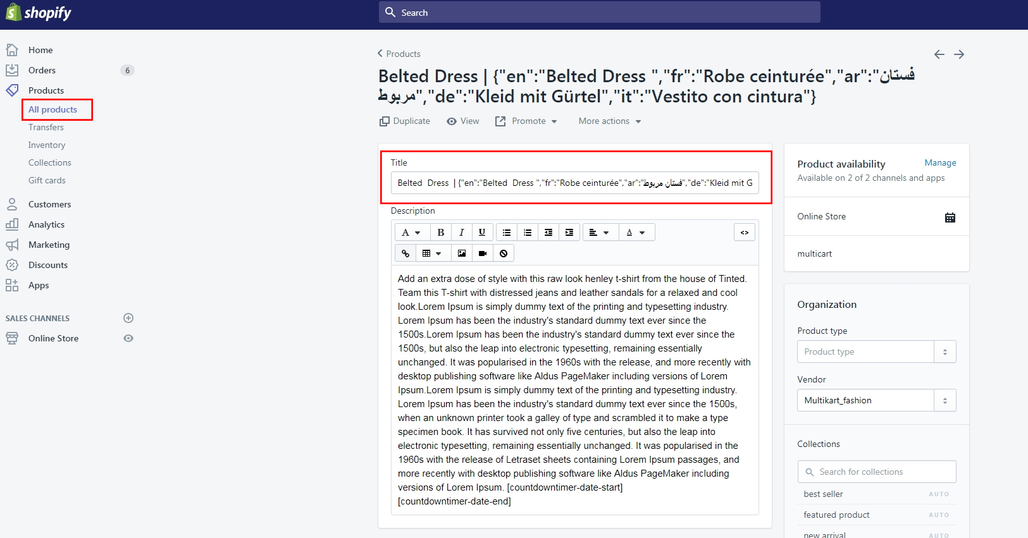Open Marketing in the sidebar
The image size is (1028, 538).
(49, 245)
